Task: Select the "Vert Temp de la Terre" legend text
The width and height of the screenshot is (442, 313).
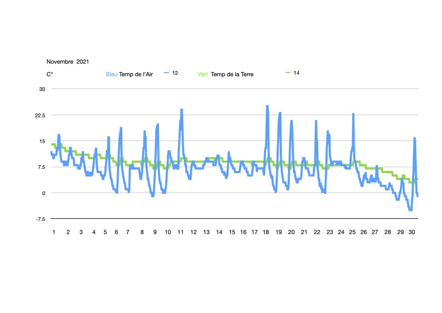Action: (225, 75)
